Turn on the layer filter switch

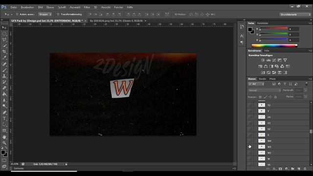tap(307, 84)
